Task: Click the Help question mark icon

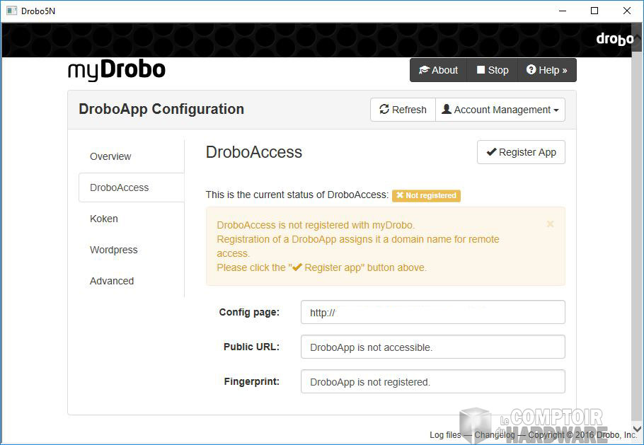Action: click(531, 70)
